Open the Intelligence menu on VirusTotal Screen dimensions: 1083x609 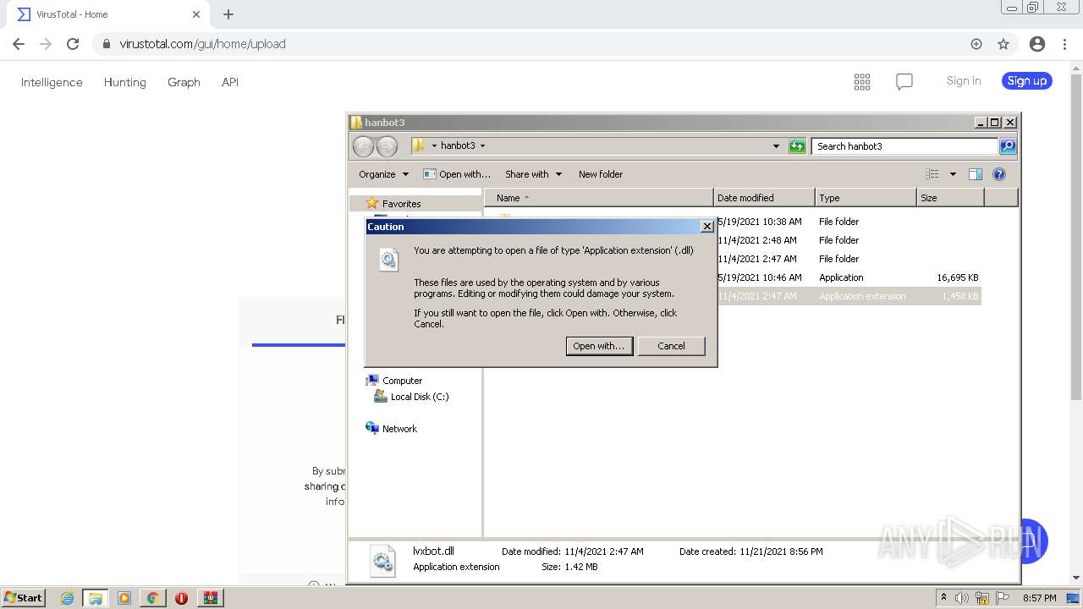click(x=52, y=82)
